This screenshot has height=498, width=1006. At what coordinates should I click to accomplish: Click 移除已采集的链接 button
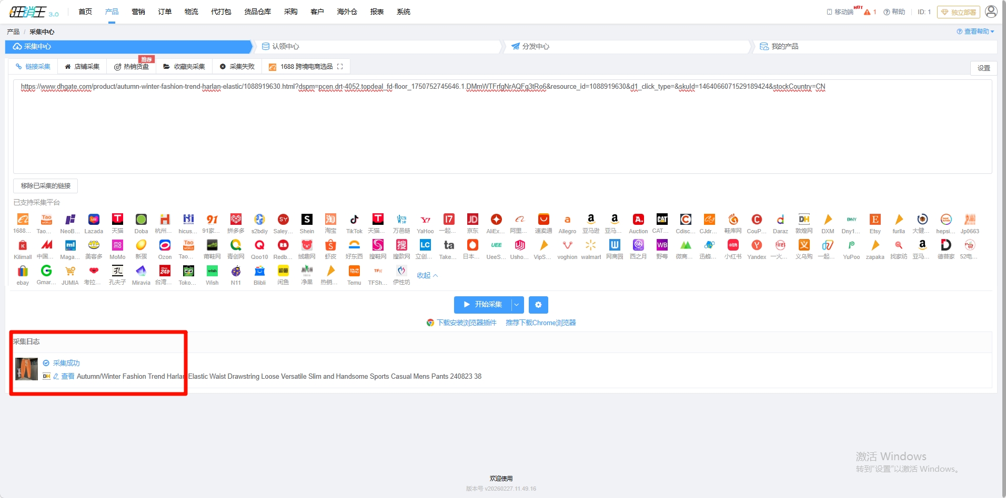(46, 186)
